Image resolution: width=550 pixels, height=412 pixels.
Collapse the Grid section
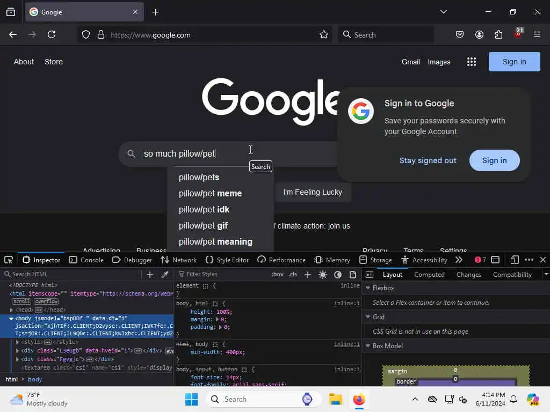coord(368,317)
